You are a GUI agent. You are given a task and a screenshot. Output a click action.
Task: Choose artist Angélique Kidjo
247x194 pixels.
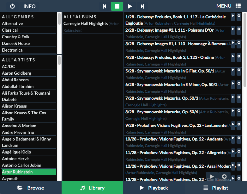[x=28, y=152]
